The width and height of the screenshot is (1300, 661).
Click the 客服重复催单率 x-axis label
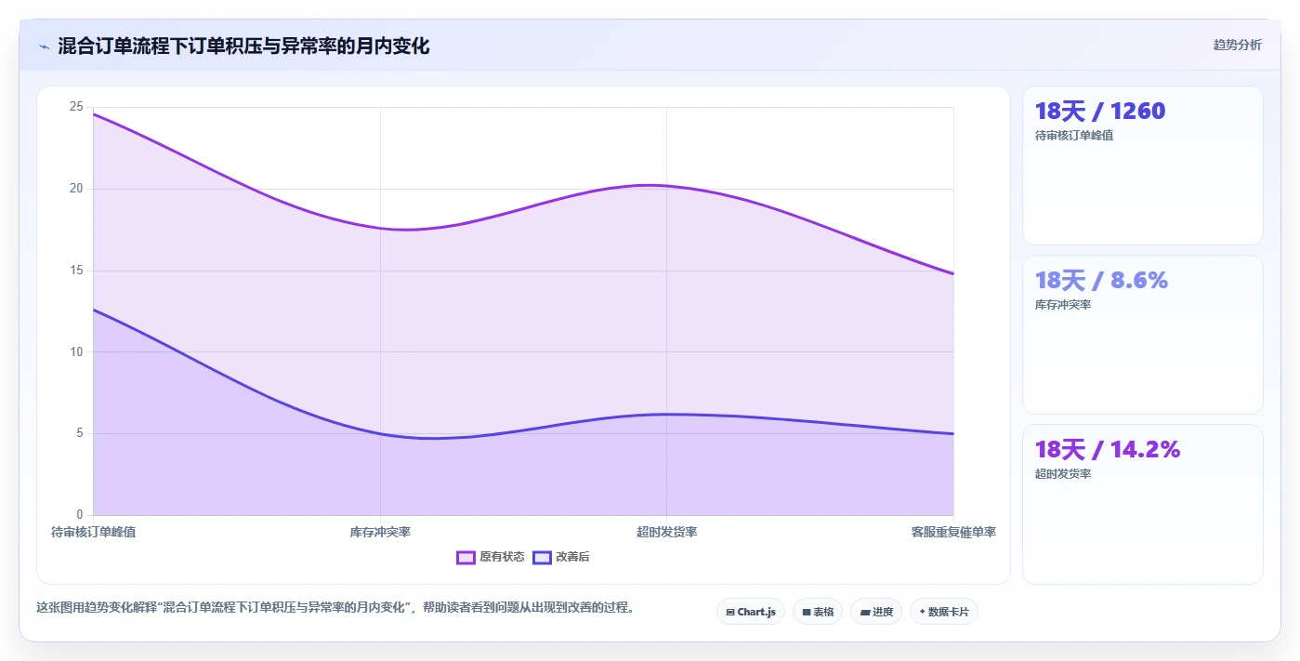[x=953, y=533]
